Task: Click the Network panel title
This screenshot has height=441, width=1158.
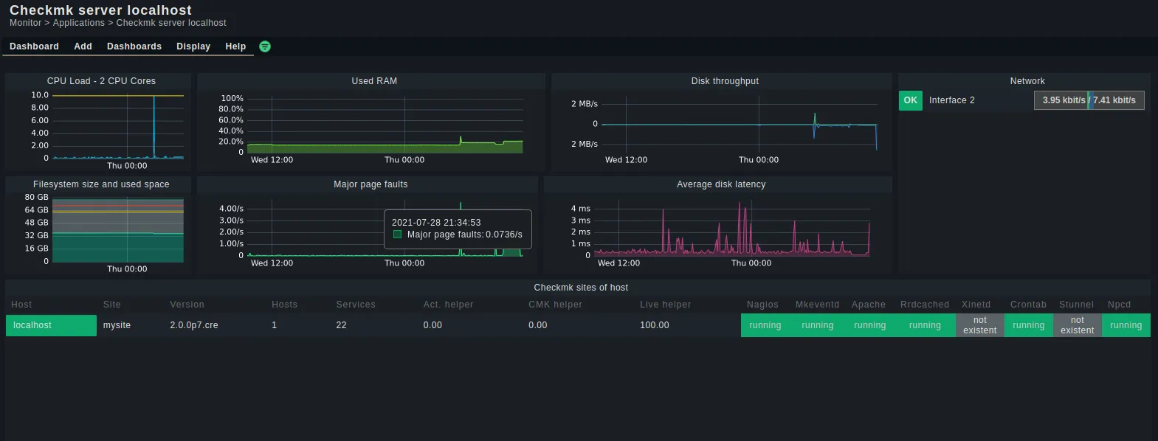Action: (x=1027, y=81)
